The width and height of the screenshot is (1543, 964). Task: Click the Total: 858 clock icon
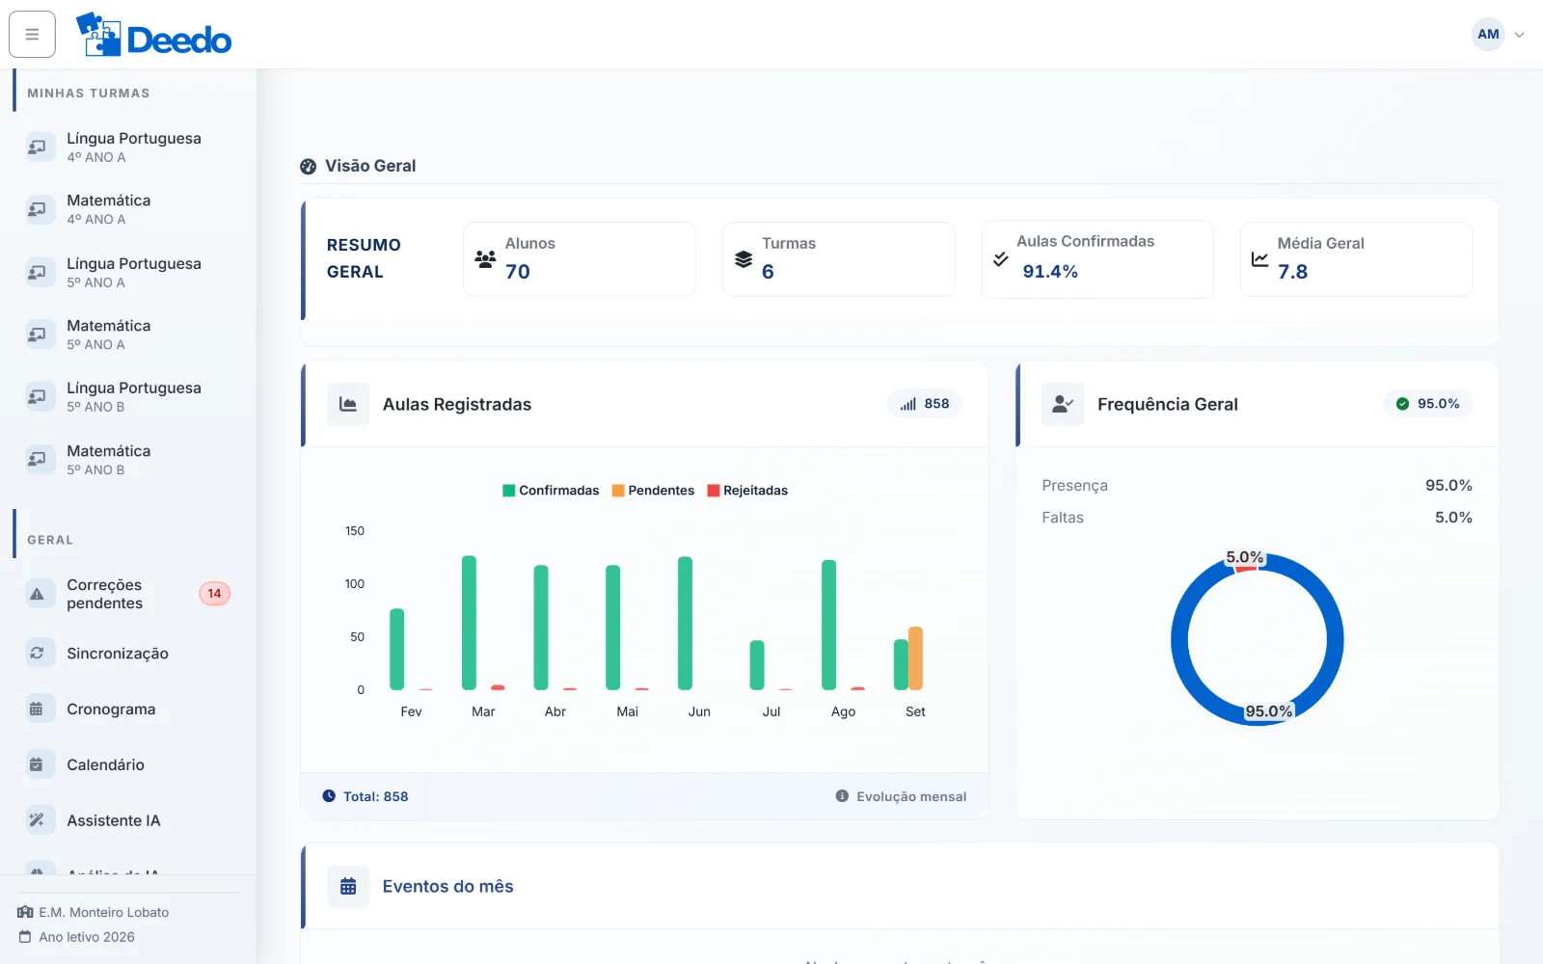click(x=329, y=796)
